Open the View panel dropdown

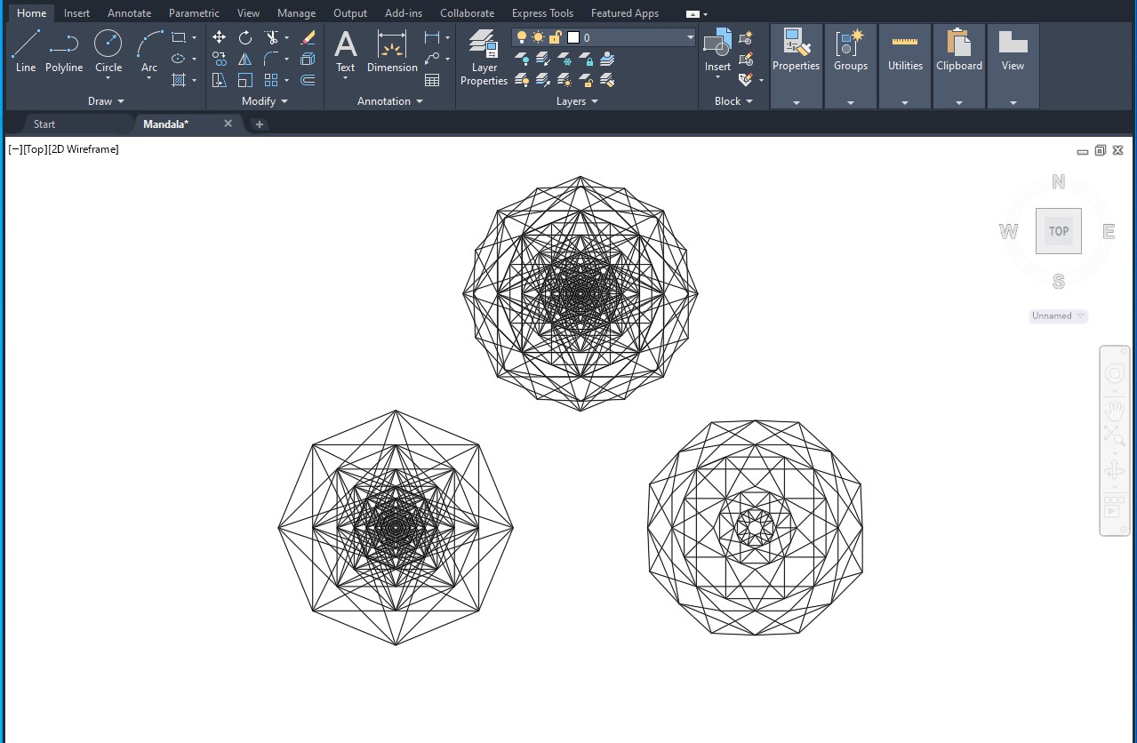coord(1013,102)
